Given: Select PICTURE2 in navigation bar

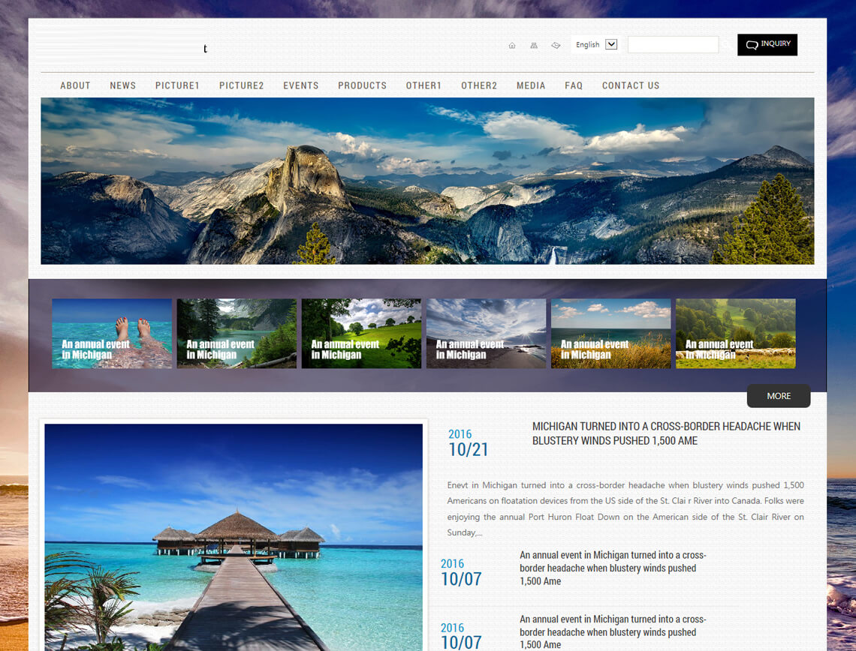Looking at the screenshot, I should [x=241, y=85].
